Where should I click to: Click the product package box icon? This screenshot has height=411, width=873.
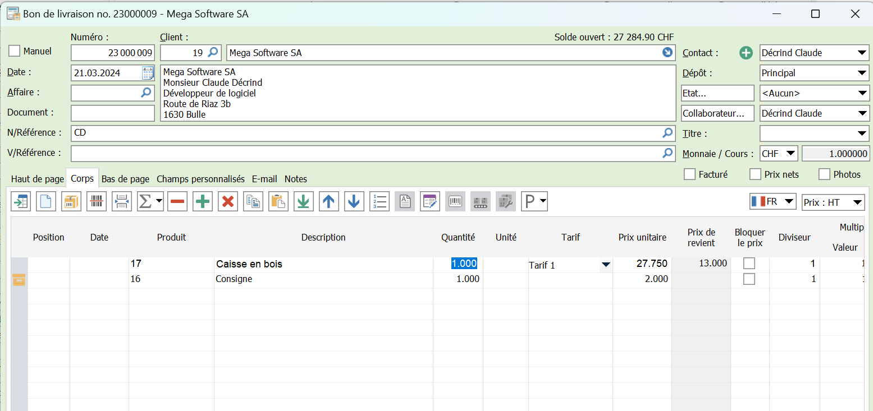(71, 201)
